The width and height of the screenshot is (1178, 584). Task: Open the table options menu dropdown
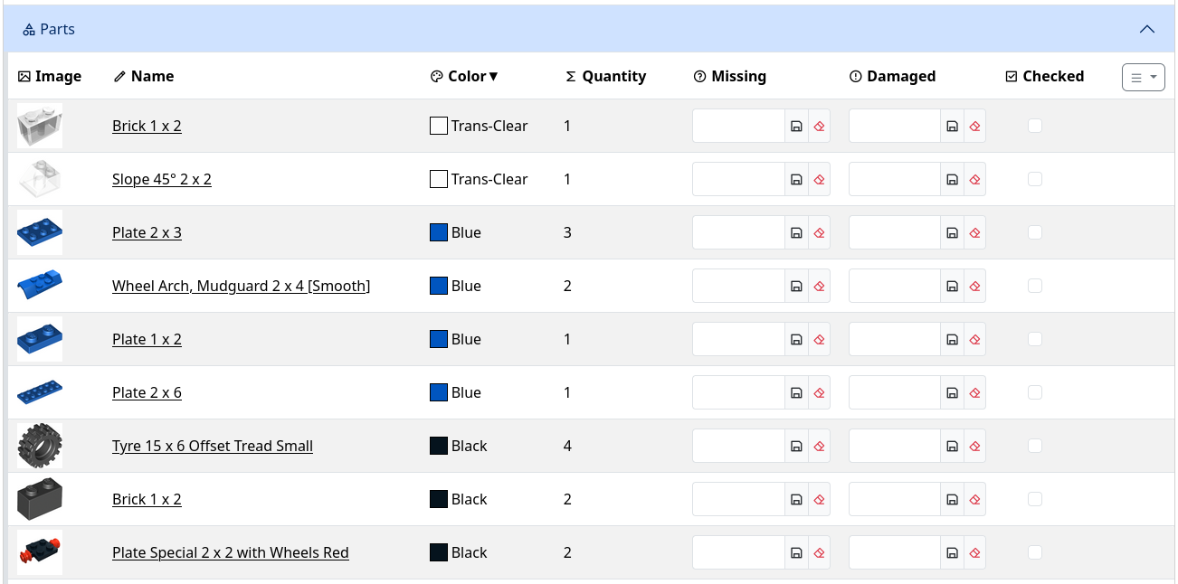tap(1143, 78)
